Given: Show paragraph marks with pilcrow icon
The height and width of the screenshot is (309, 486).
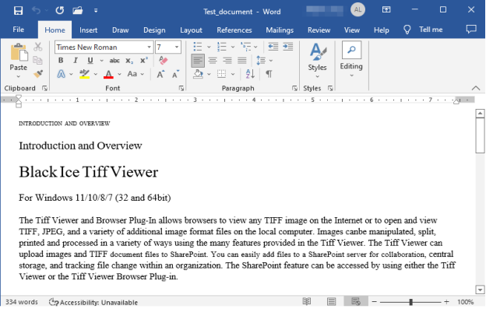Looking at the screenshot, I should click(269, 74).
